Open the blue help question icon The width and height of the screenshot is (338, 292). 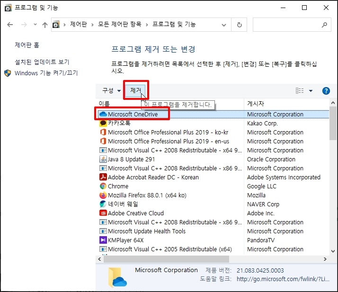click(x=326, y=91)
